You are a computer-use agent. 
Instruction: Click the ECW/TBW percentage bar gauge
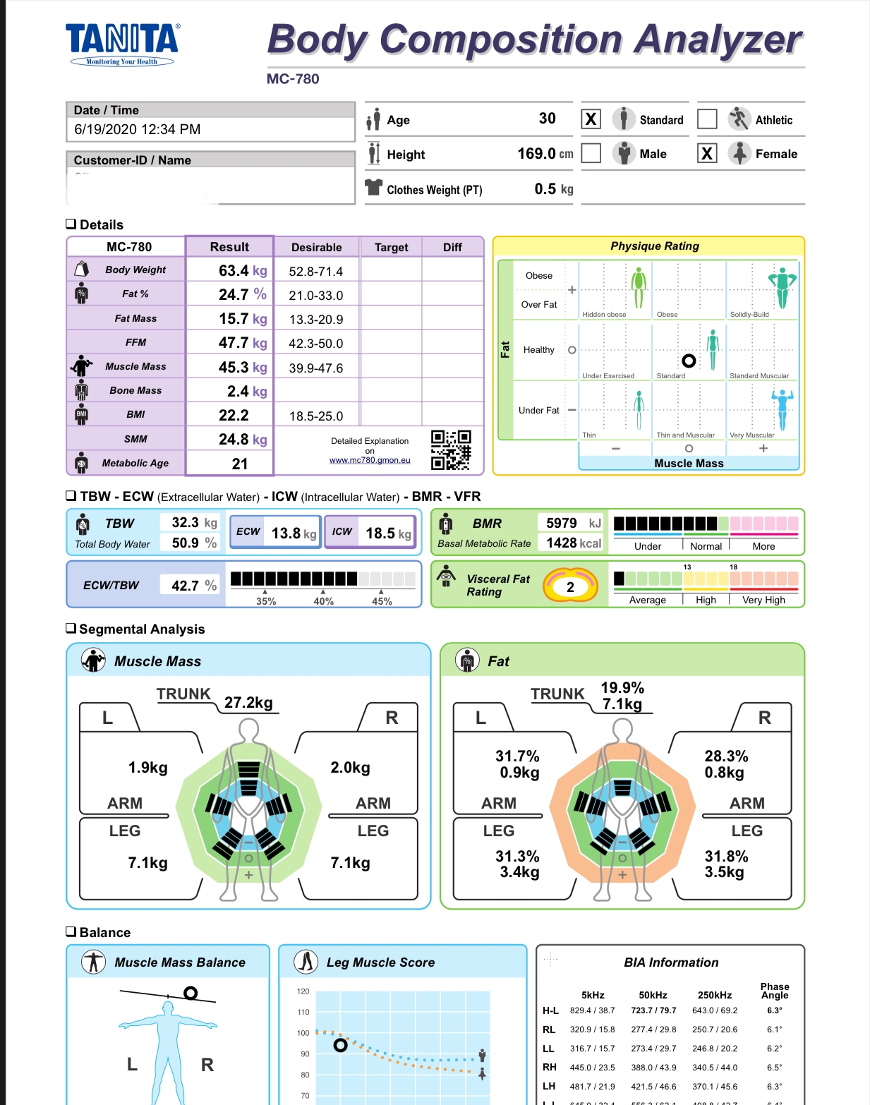point(322,579)
